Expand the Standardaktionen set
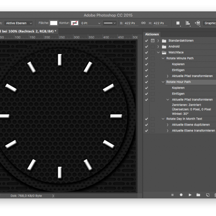 coord(158,41)
